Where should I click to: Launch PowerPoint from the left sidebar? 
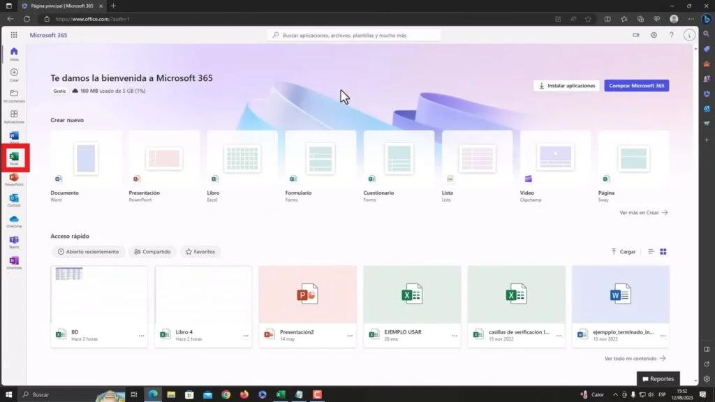[x=14, y=179]
